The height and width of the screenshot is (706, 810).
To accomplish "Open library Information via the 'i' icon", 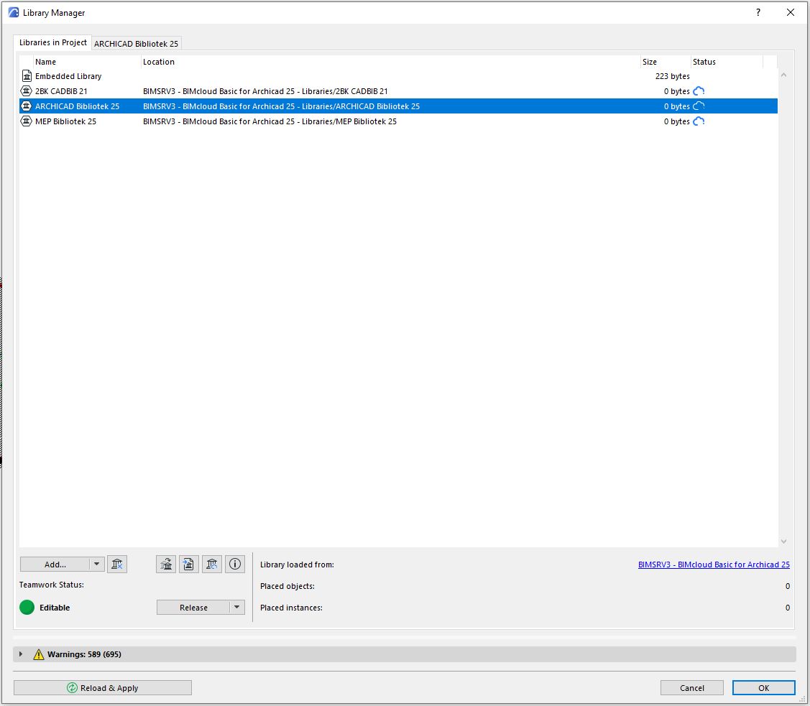I will click(235, 565).
